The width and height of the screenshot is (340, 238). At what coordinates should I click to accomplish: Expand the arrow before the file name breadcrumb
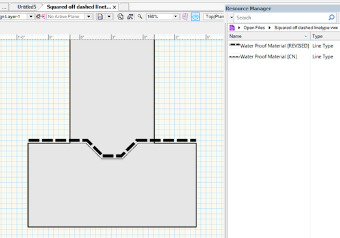(x=270, y=28)
